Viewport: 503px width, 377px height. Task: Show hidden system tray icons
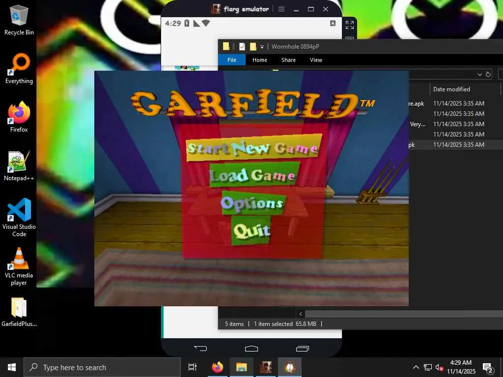[416, 367]
